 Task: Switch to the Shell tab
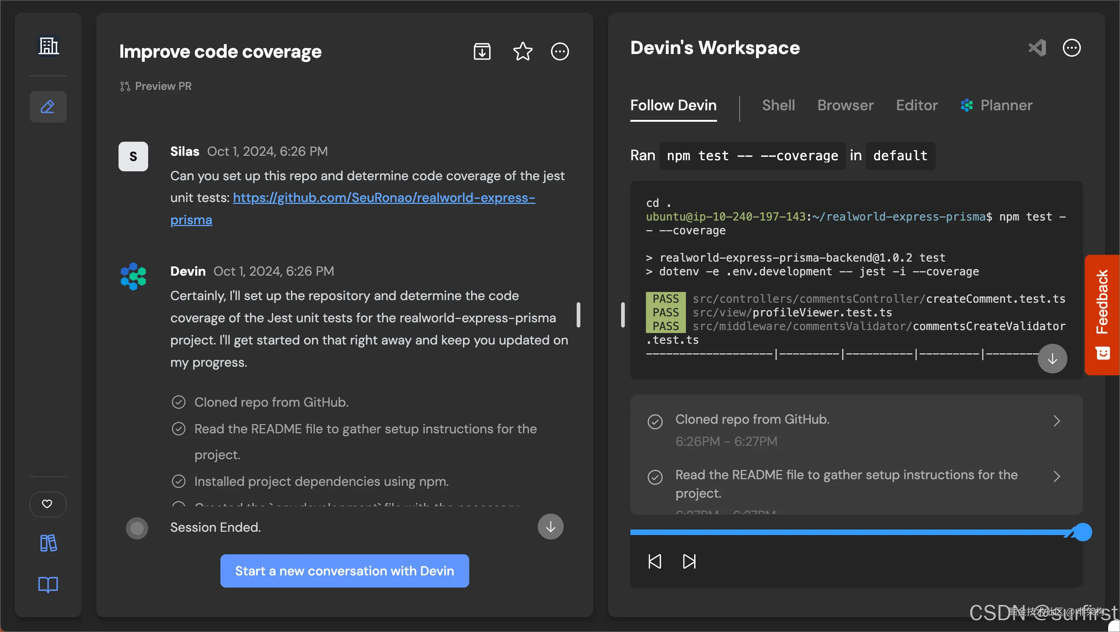point(778,105)
